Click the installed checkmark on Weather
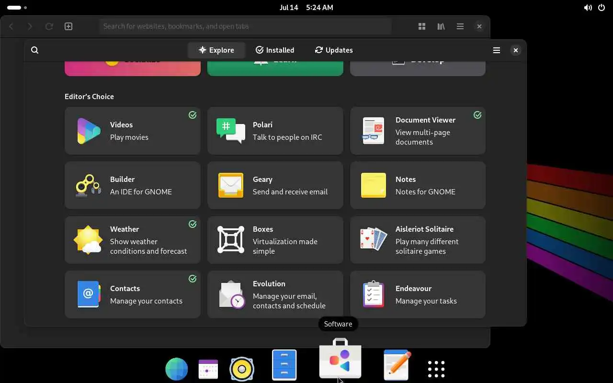613x383 pixels. click(x=193, y=224)
